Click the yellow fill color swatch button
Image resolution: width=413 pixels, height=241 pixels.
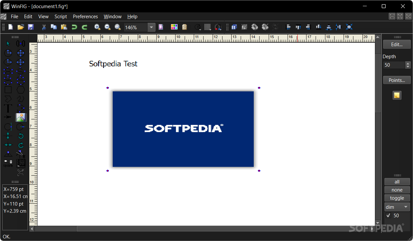point(397,95)
